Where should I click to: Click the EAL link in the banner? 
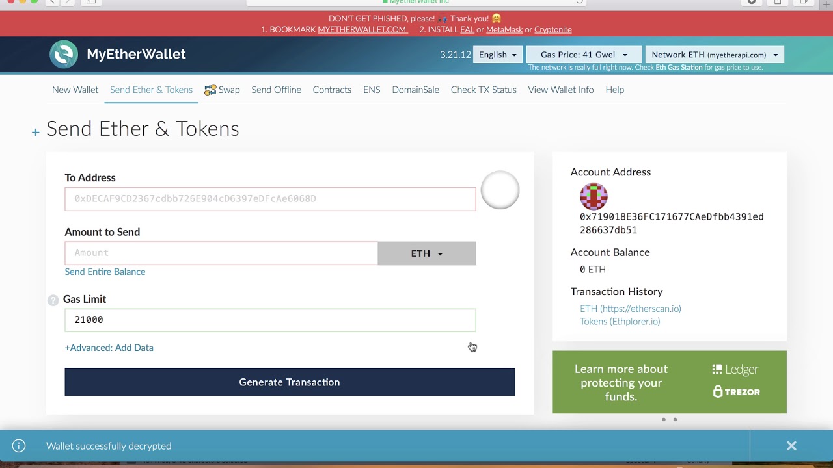coord(467,29)
